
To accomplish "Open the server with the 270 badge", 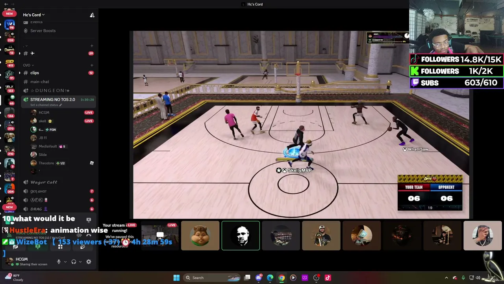I will click(x=9, y=125).
